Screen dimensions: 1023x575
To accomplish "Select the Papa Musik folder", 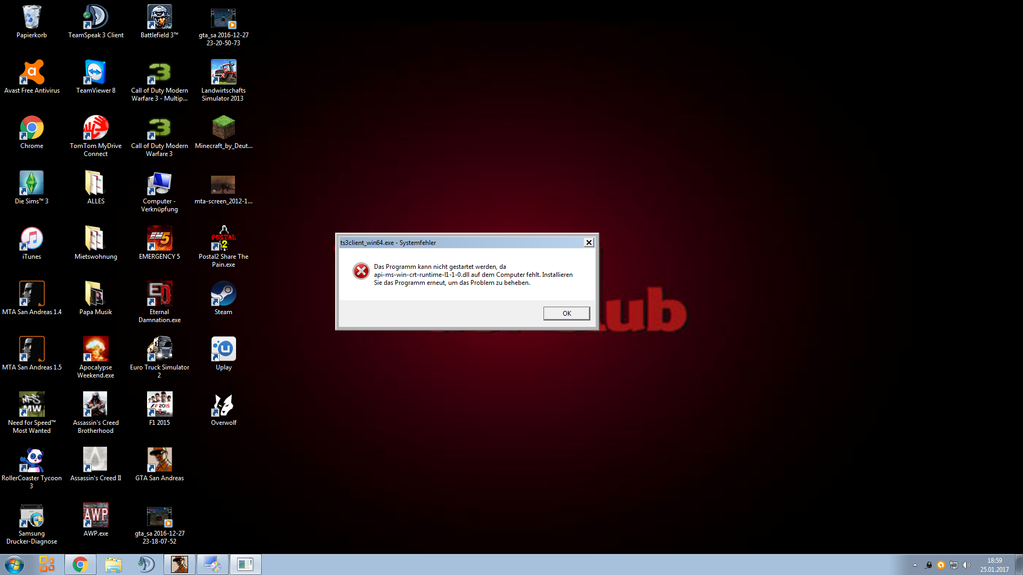I will (96, 299).
